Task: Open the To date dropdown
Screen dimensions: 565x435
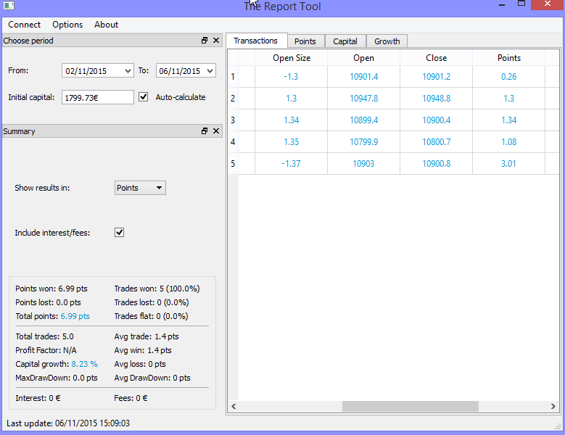Action: pyautogui.click(x=210, y=71)
